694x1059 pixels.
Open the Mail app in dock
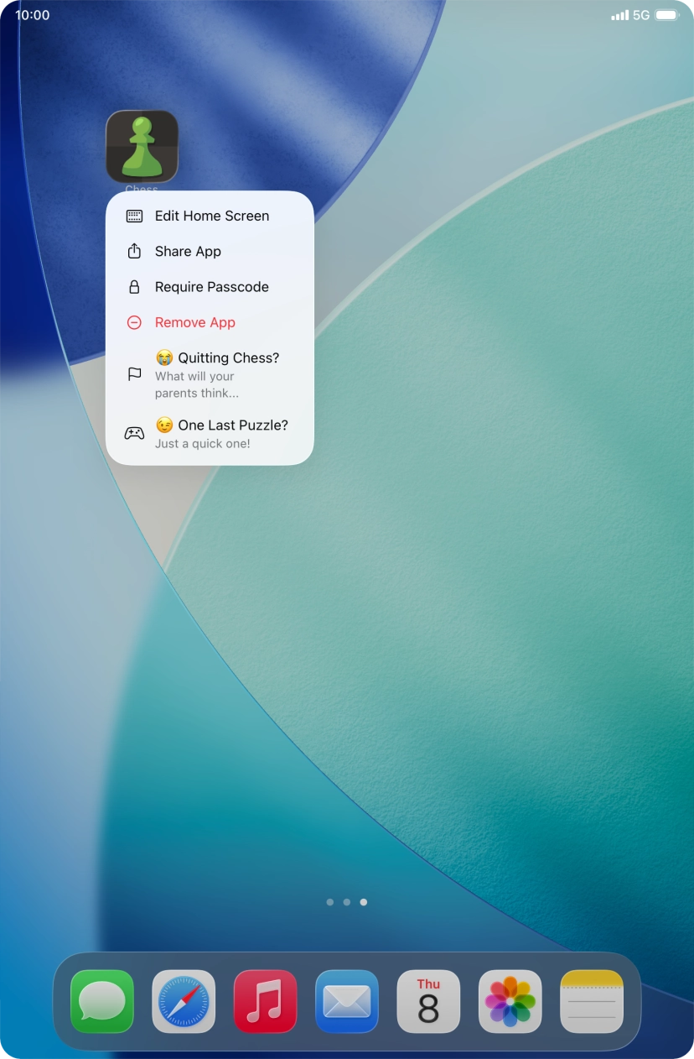pyautogui.click(x=347, y=1001)
